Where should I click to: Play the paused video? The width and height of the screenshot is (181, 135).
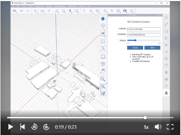click(x=11, y=127)
